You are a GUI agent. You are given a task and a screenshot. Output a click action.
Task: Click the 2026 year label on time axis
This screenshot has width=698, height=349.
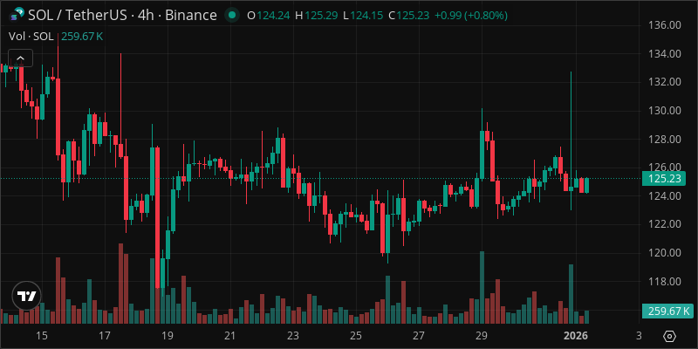pos(576,335)
